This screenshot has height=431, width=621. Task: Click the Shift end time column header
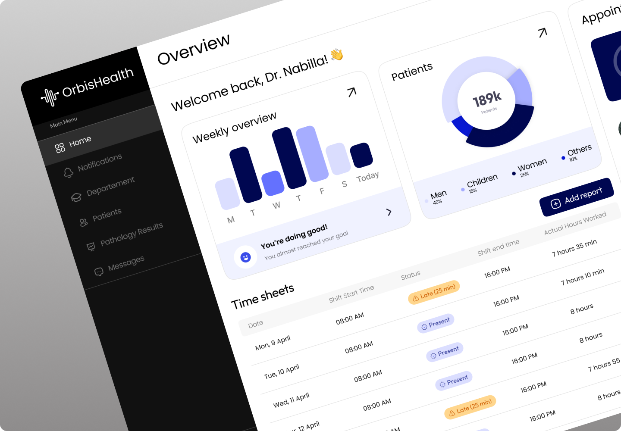coord(499,248)
